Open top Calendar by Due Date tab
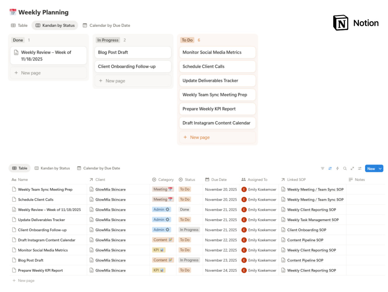 (x=106, y=25)
